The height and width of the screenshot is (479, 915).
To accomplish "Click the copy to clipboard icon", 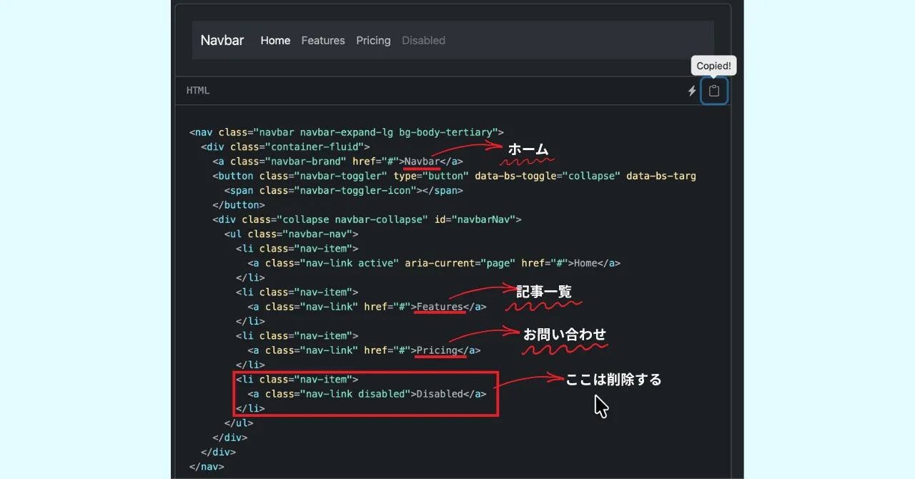I will (713, 91).
